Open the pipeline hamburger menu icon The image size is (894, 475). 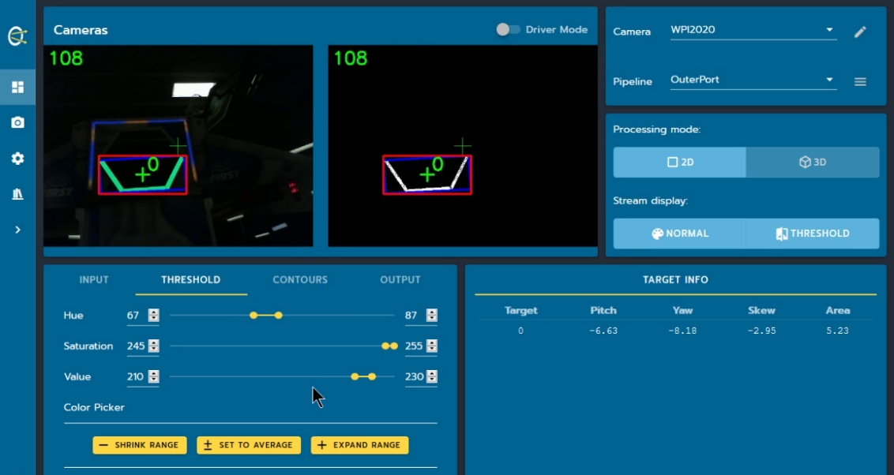860,82
